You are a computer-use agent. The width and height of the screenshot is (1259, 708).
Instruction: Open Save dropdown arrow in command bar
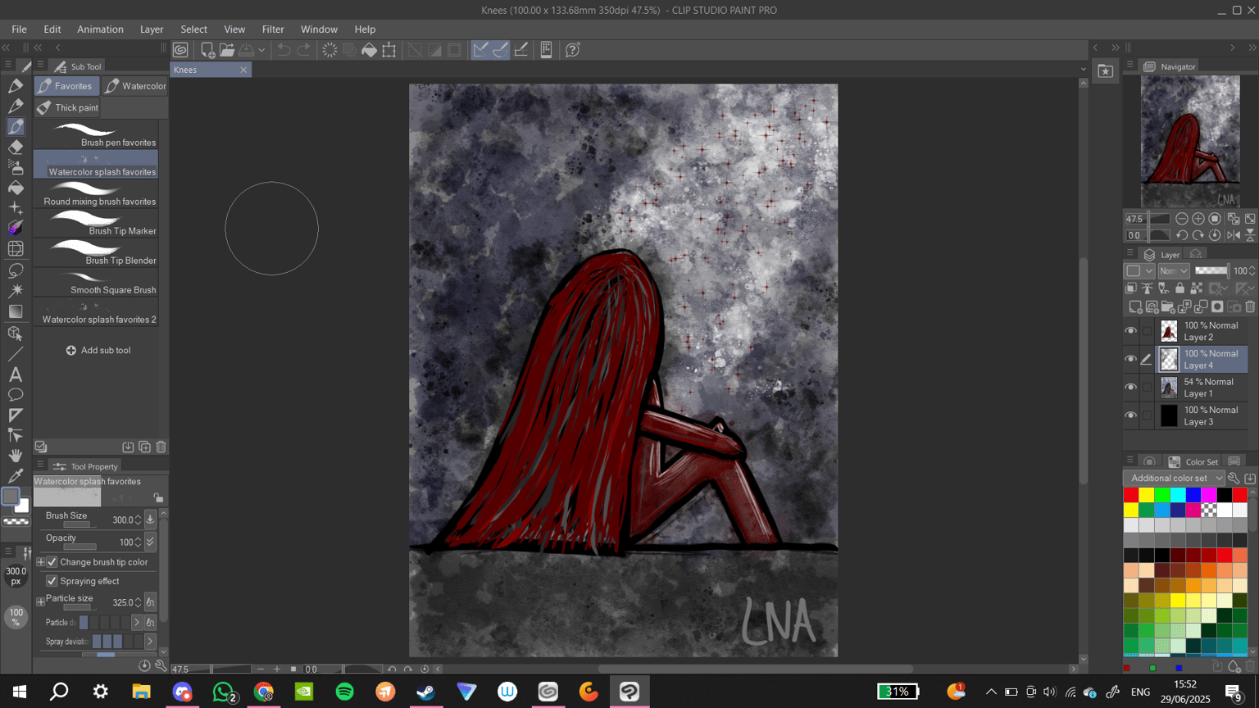pyautogui.click(x=261, y=50)
